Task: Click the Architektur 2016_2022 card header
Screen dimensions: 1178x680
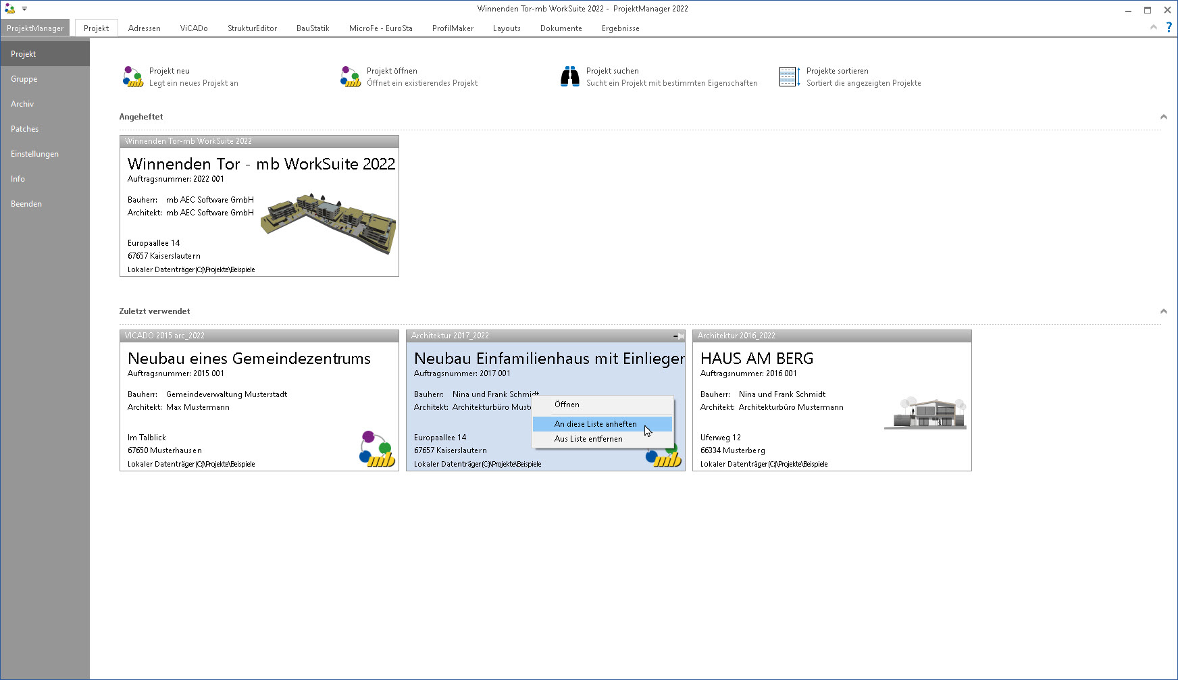Action: (x=832, y=336)
